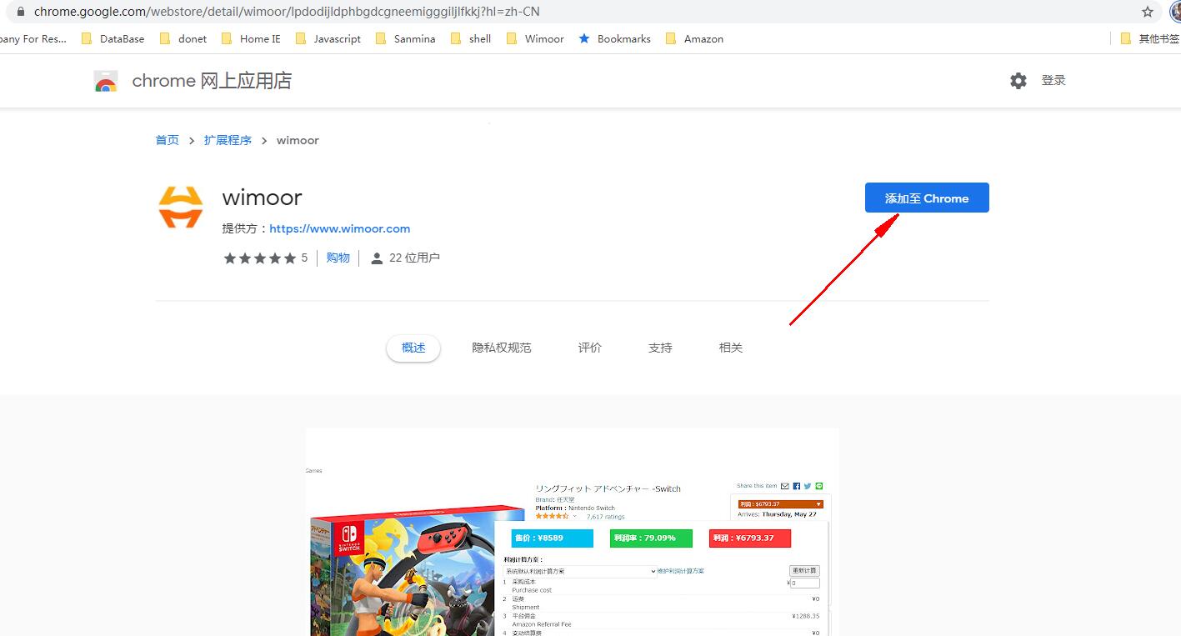1181x636 pixels.
Task: Click the user icon next to 22 位用户
Action: tap(377, 258)
